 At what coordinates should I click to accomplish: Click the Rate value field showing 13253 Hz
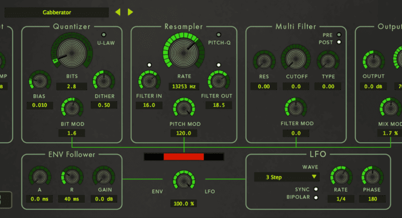184,85
